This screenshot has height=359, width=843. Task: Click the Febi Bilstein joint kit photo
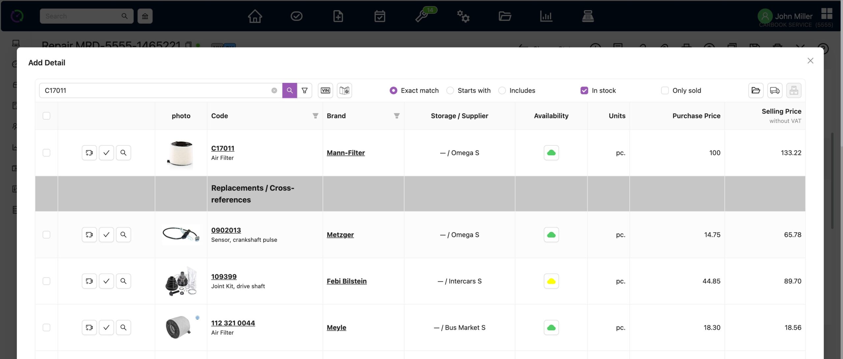pos(181,281)
